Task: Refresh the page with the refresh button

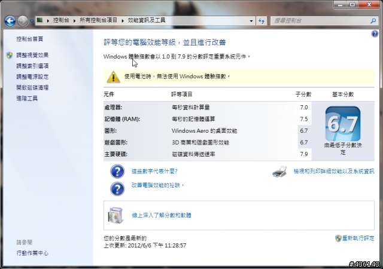Action: (262, 21)
